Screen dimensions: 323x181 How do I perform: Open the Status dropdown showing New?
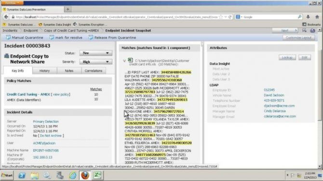96,53
